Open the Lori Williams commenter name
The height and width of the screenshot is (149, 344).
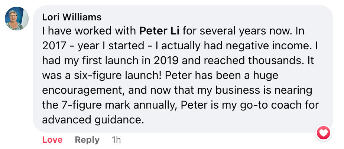pyautogui.click(x=72, y=17)
